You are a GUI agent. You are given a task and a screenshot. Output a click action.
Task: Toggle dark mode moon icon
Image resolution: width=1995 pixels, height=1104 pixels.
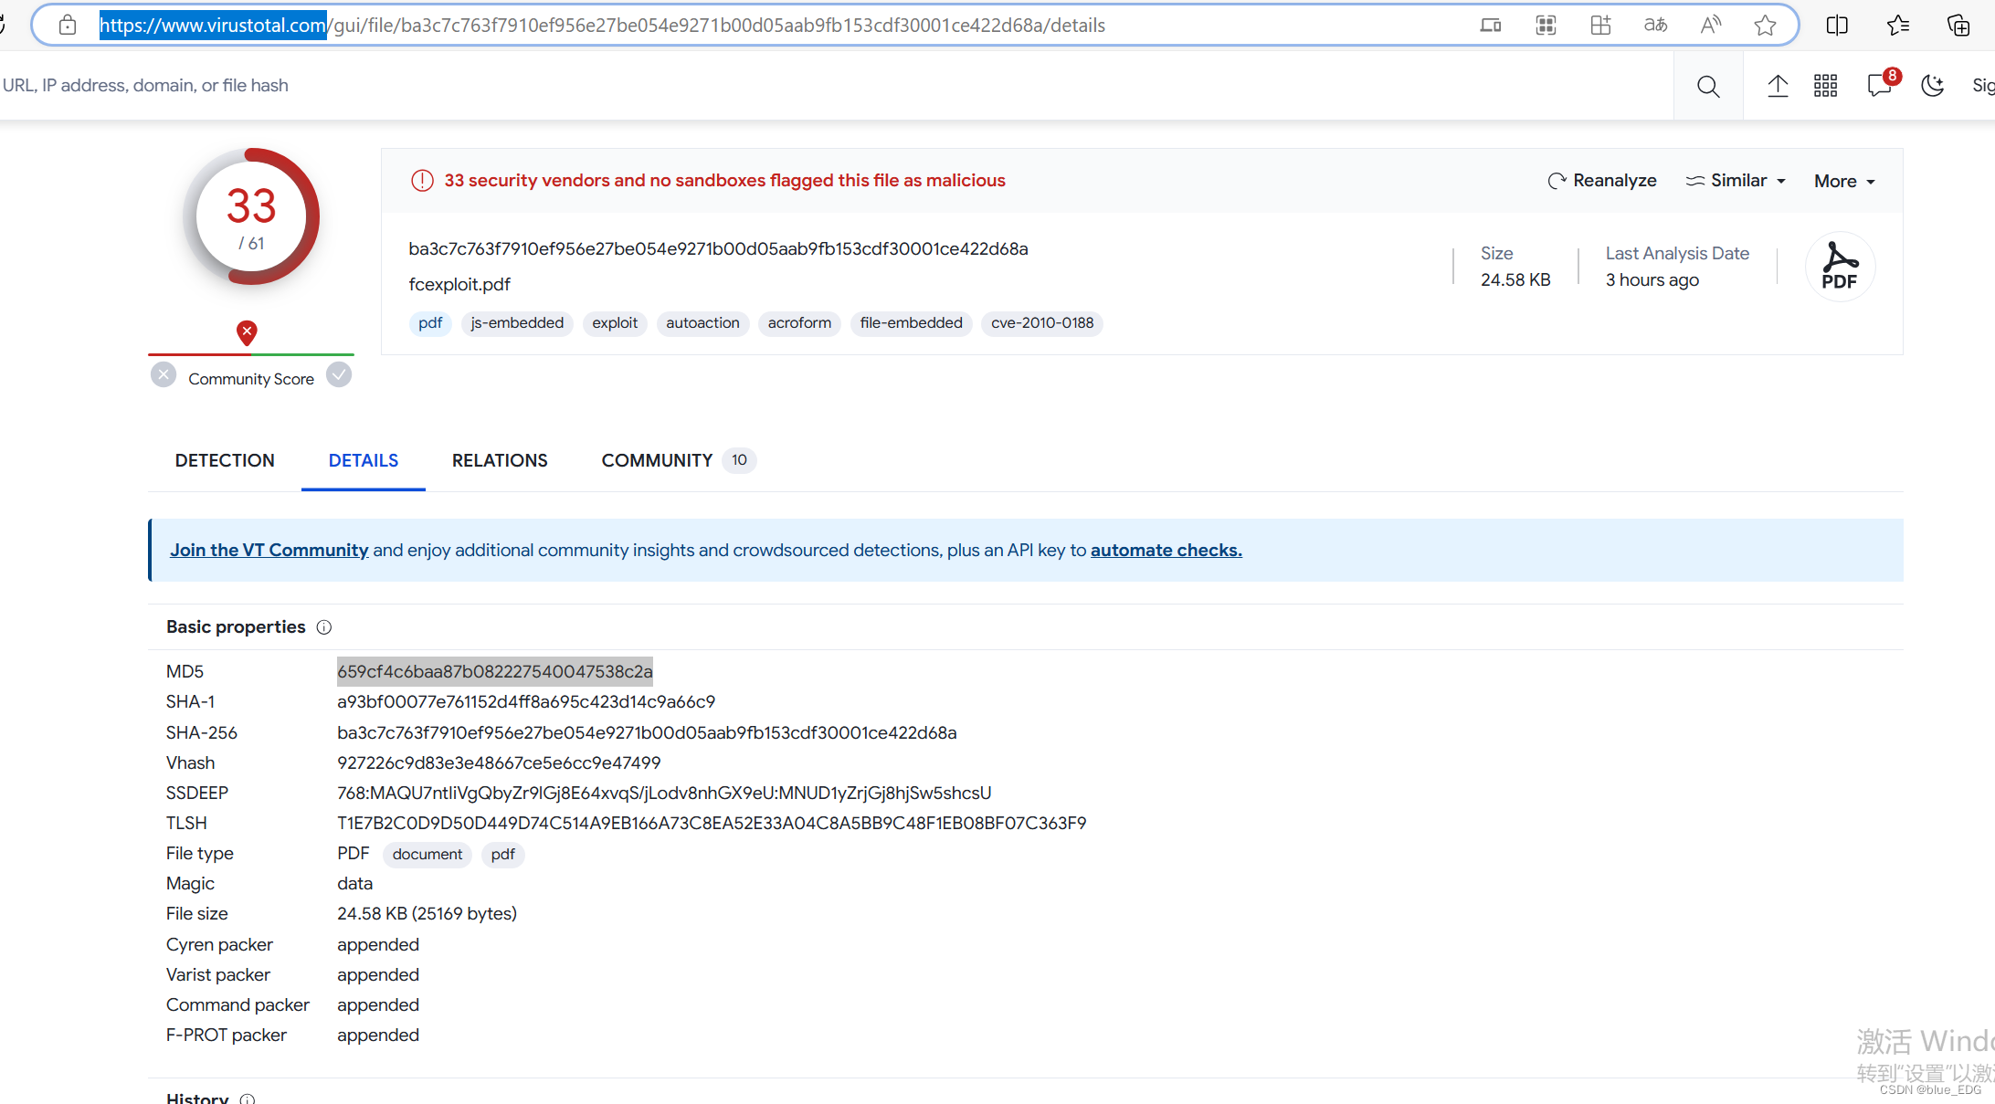(1933, 86)
